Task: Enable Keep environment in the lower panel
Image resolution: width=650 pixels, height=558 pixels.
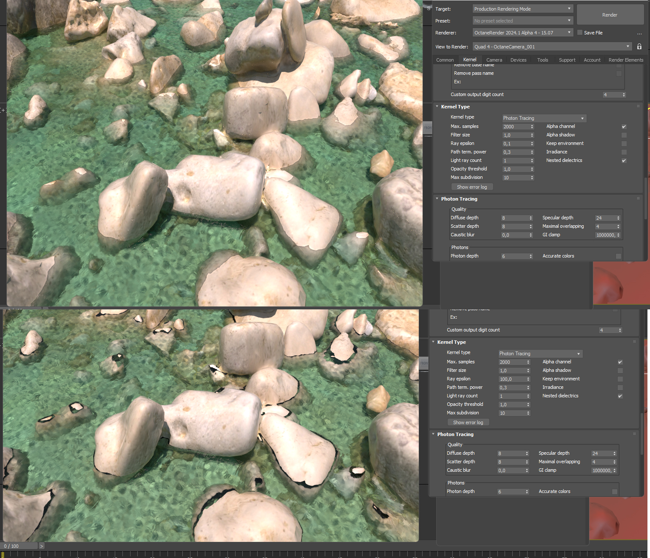Action: tap(620, 379)
